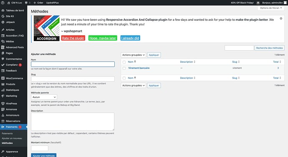Click the I already did button
The width and height of the screenshot is (288, 157).
tap(130, 38)
